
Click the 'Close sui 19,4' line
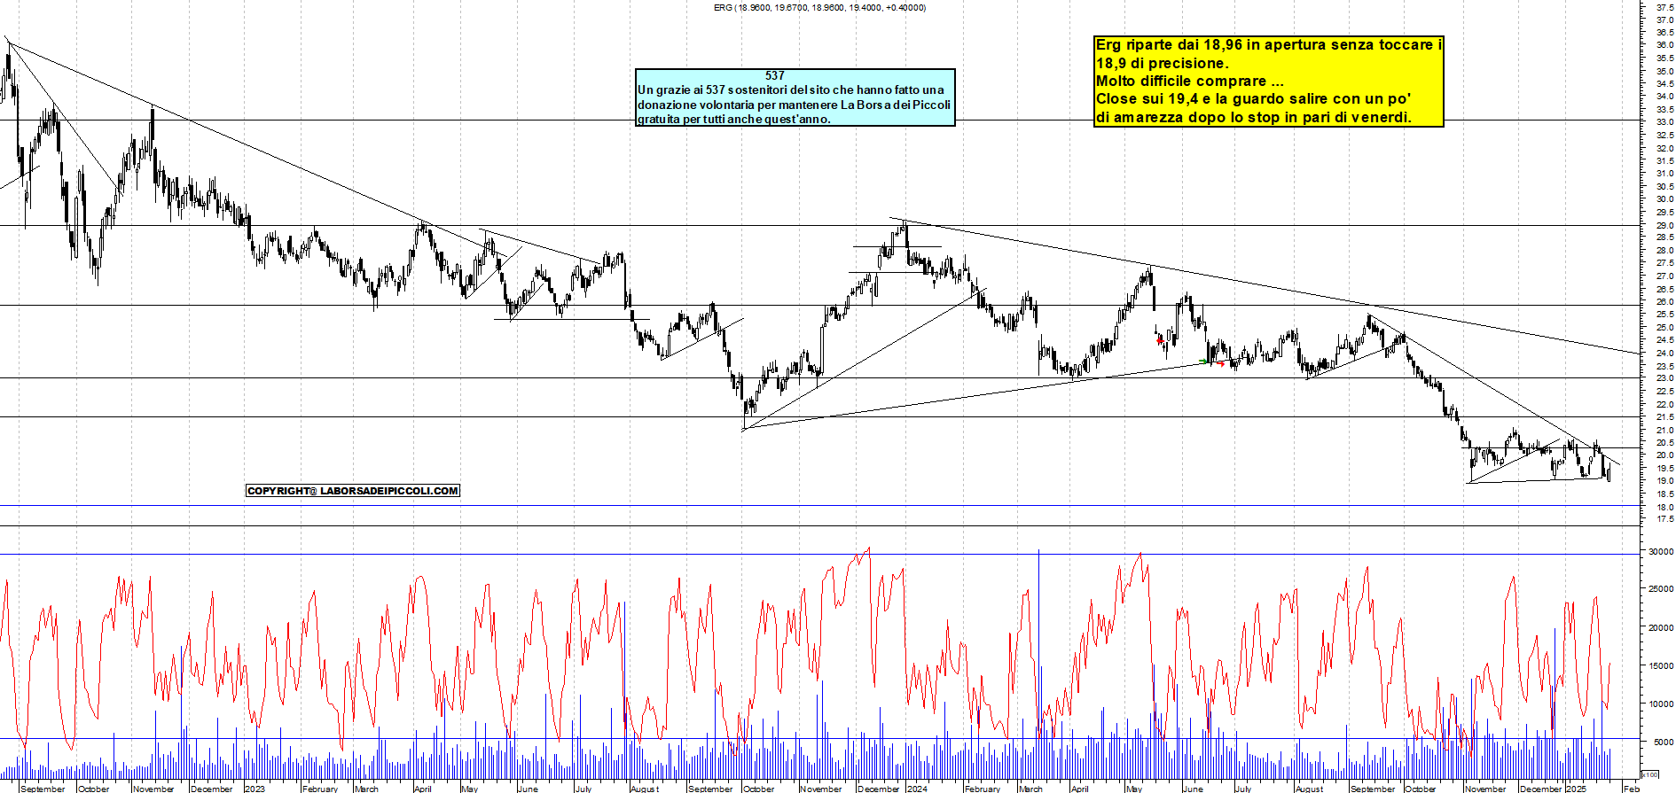1253,98
